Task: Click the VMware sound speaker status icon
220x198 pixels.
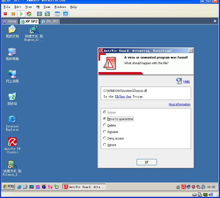Action: pos(211,194)
